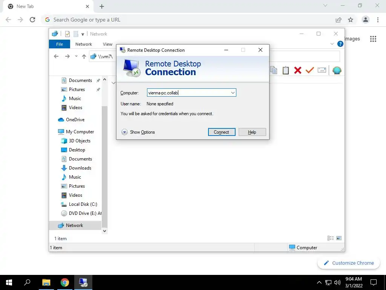386x290 pixels.
Task: Open the View ribbon tab
Action: [x=107, y=44]
